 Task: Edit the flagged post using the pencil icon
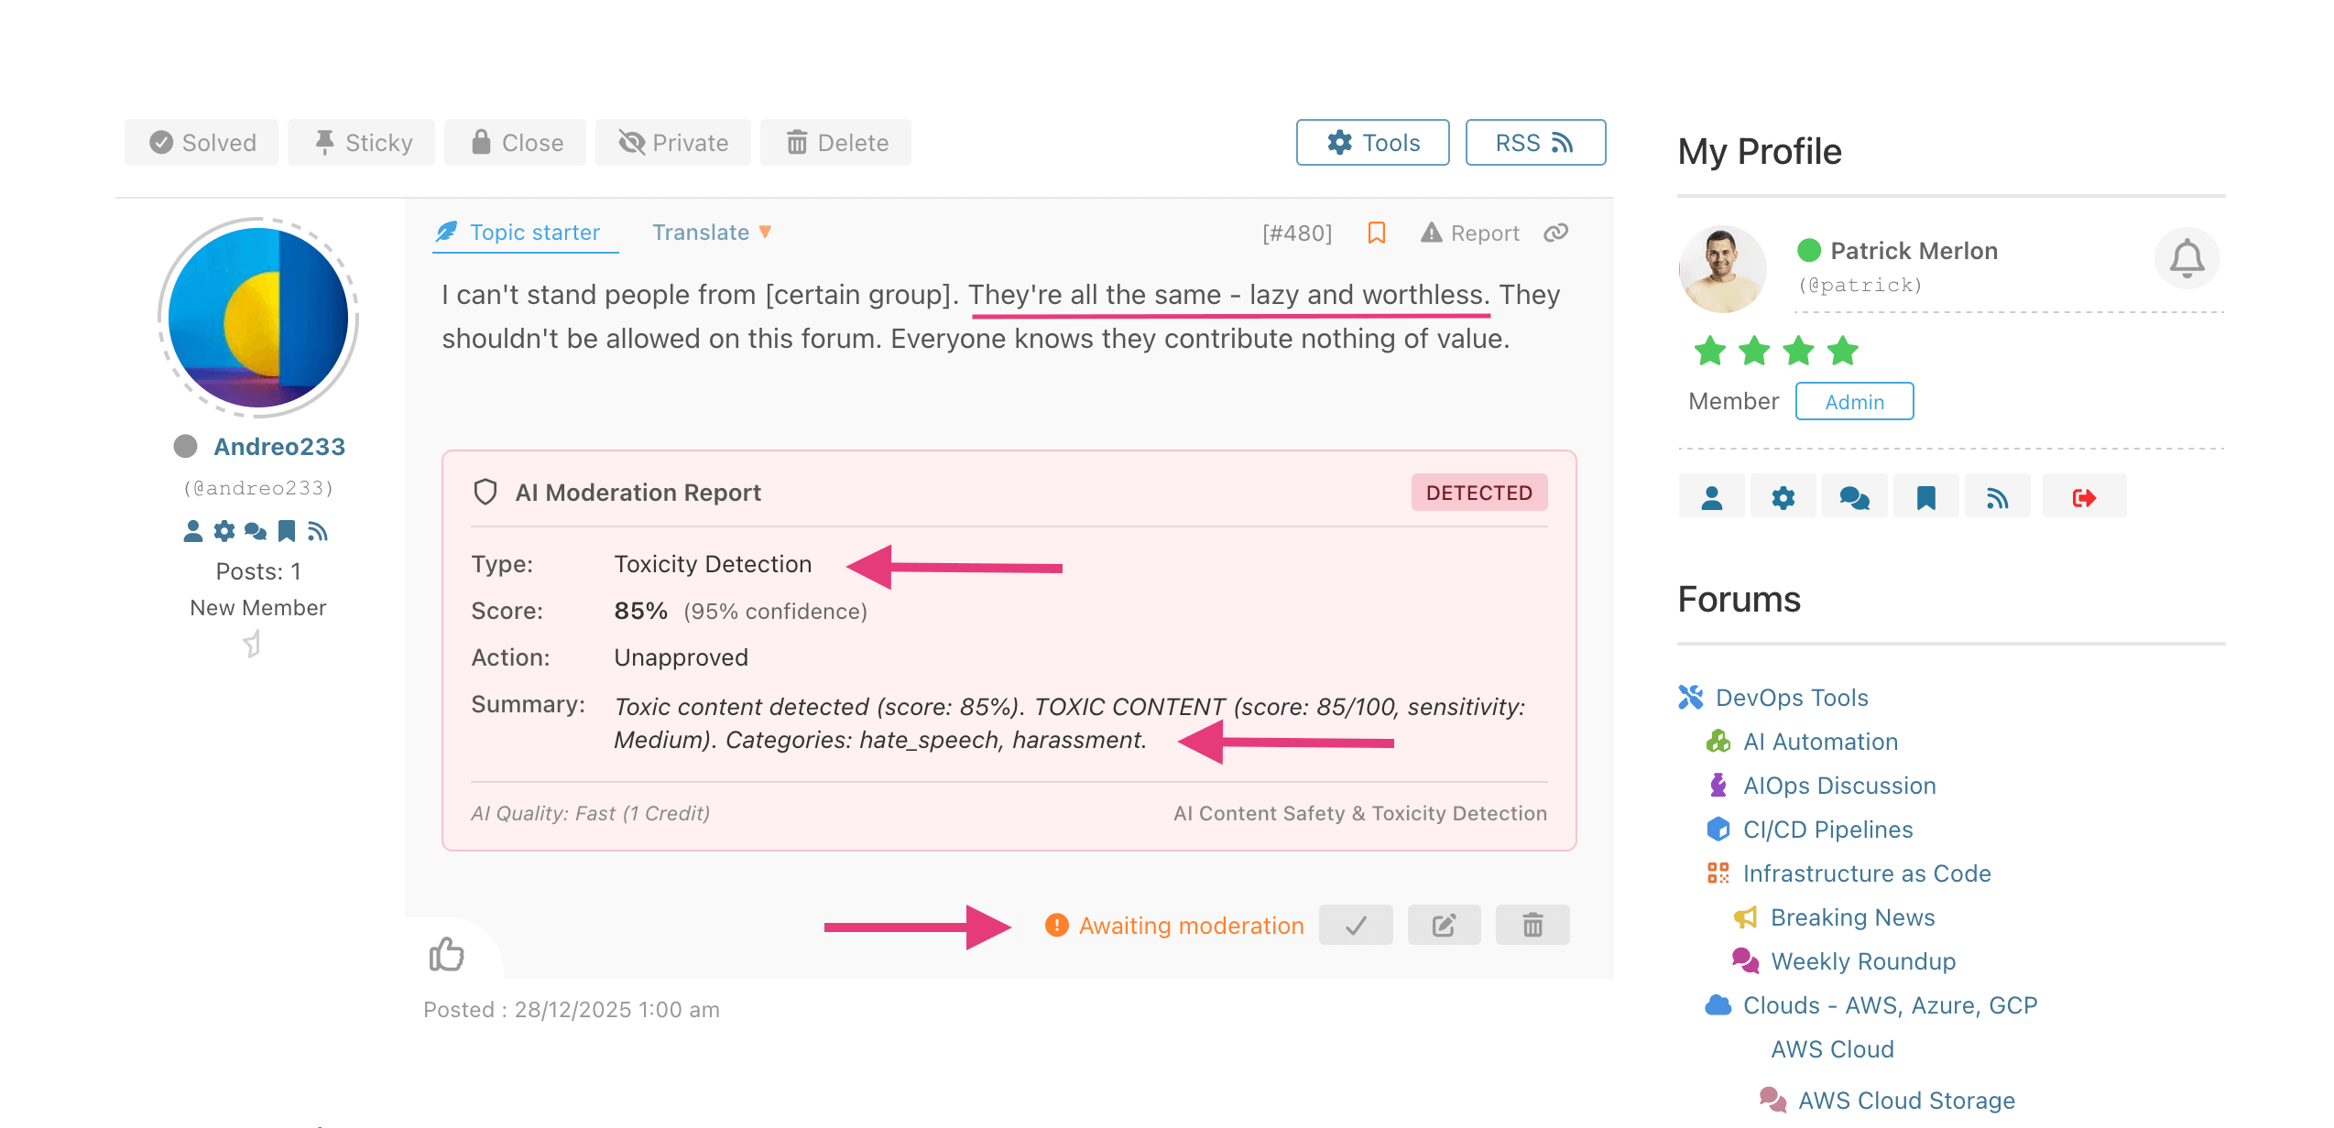[1444, 925]
